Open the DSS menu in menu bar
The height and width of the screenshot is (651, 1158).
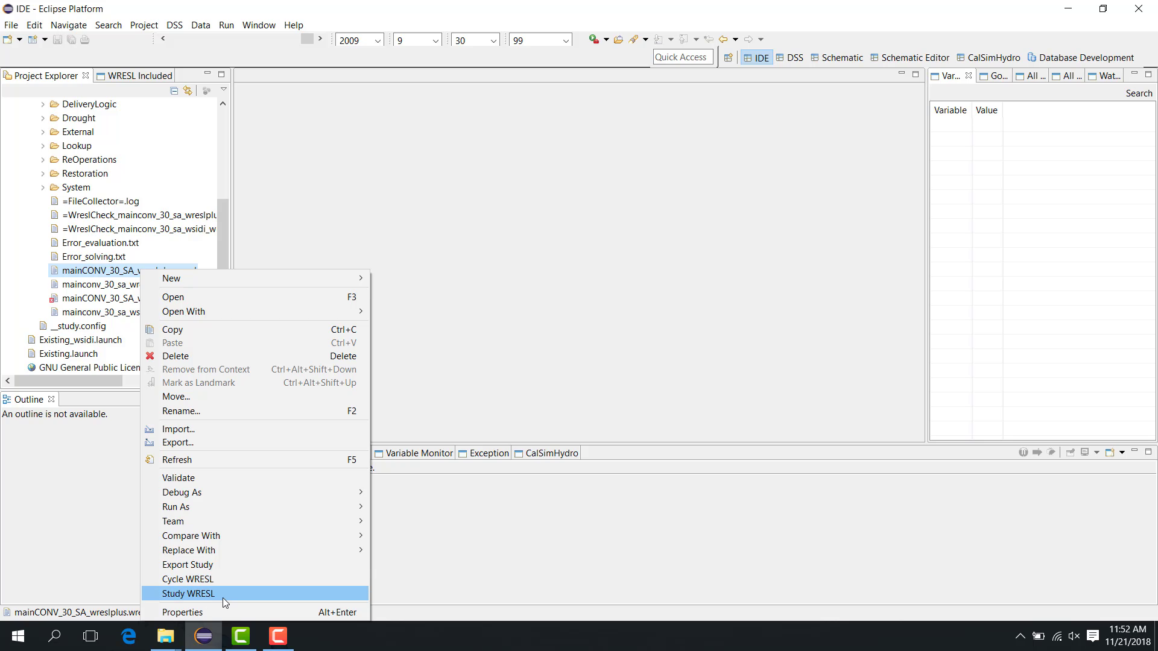point(174,25)
